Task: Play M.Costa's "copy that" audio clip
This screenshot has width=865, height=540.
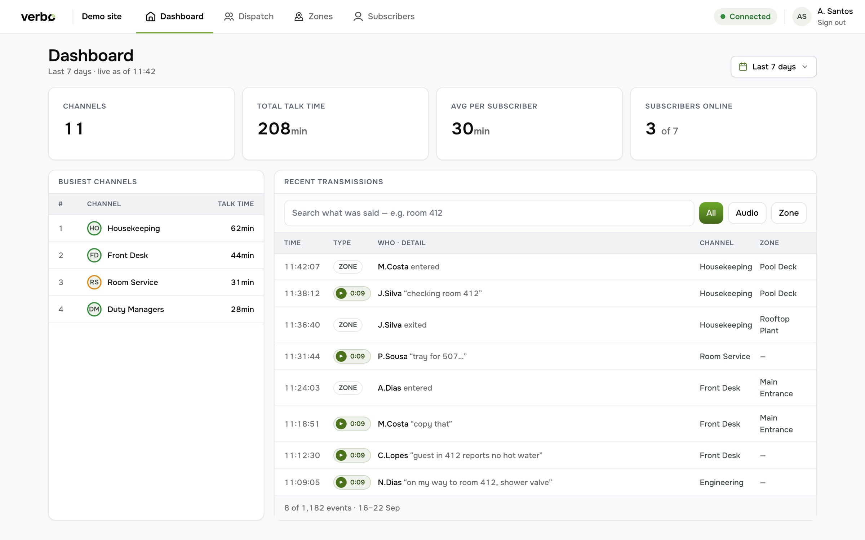Action: click(352, 424)
